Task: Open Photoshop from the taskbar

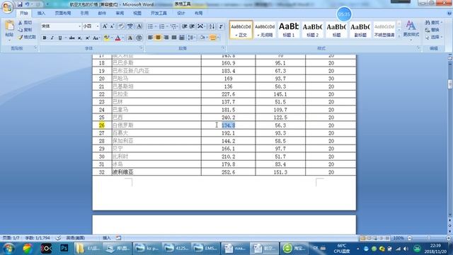Action: [x=64, y=248]
